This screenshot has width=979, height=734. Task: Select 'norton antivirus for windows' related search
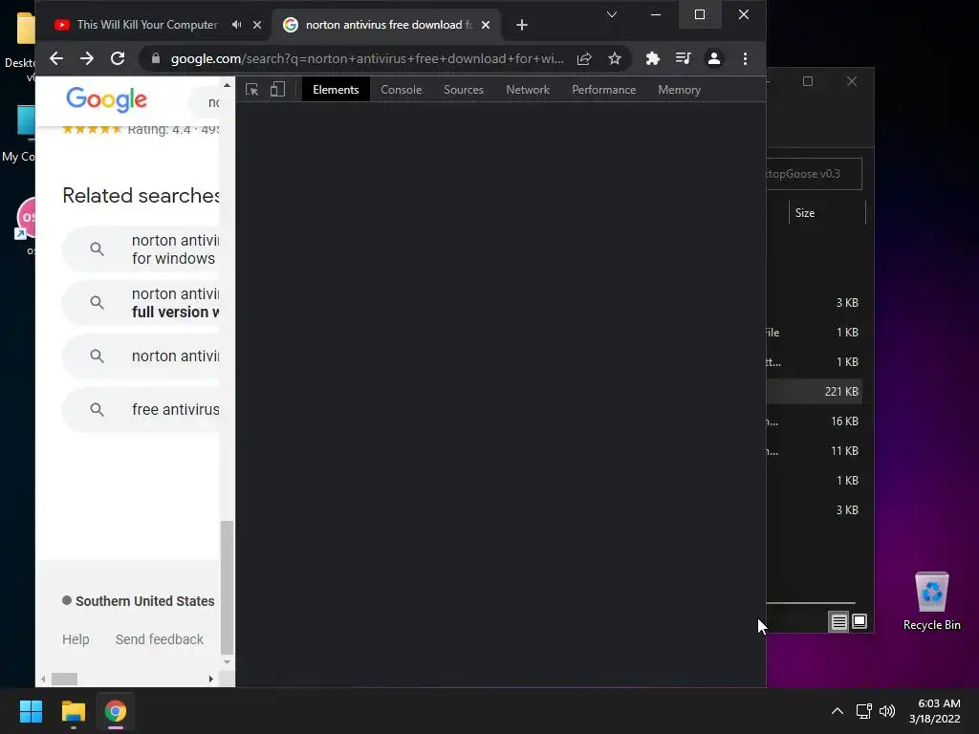tap(141, 249)
